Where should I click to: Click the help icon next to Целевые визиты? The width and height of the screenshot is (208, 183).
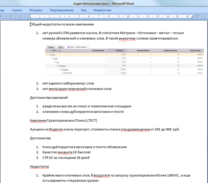[105, 50]
